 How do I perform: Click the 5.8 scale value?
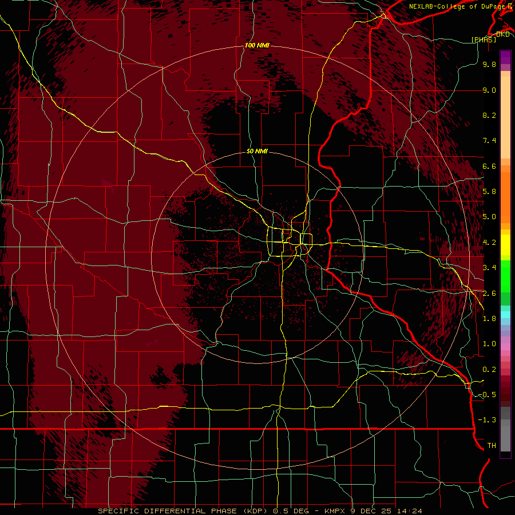(x=489, y=192)
